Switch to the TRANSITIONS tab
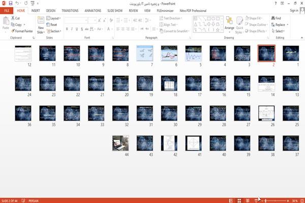Image resolution: width=305 pixels, height=203 pixels. click(x=70, y=11)
